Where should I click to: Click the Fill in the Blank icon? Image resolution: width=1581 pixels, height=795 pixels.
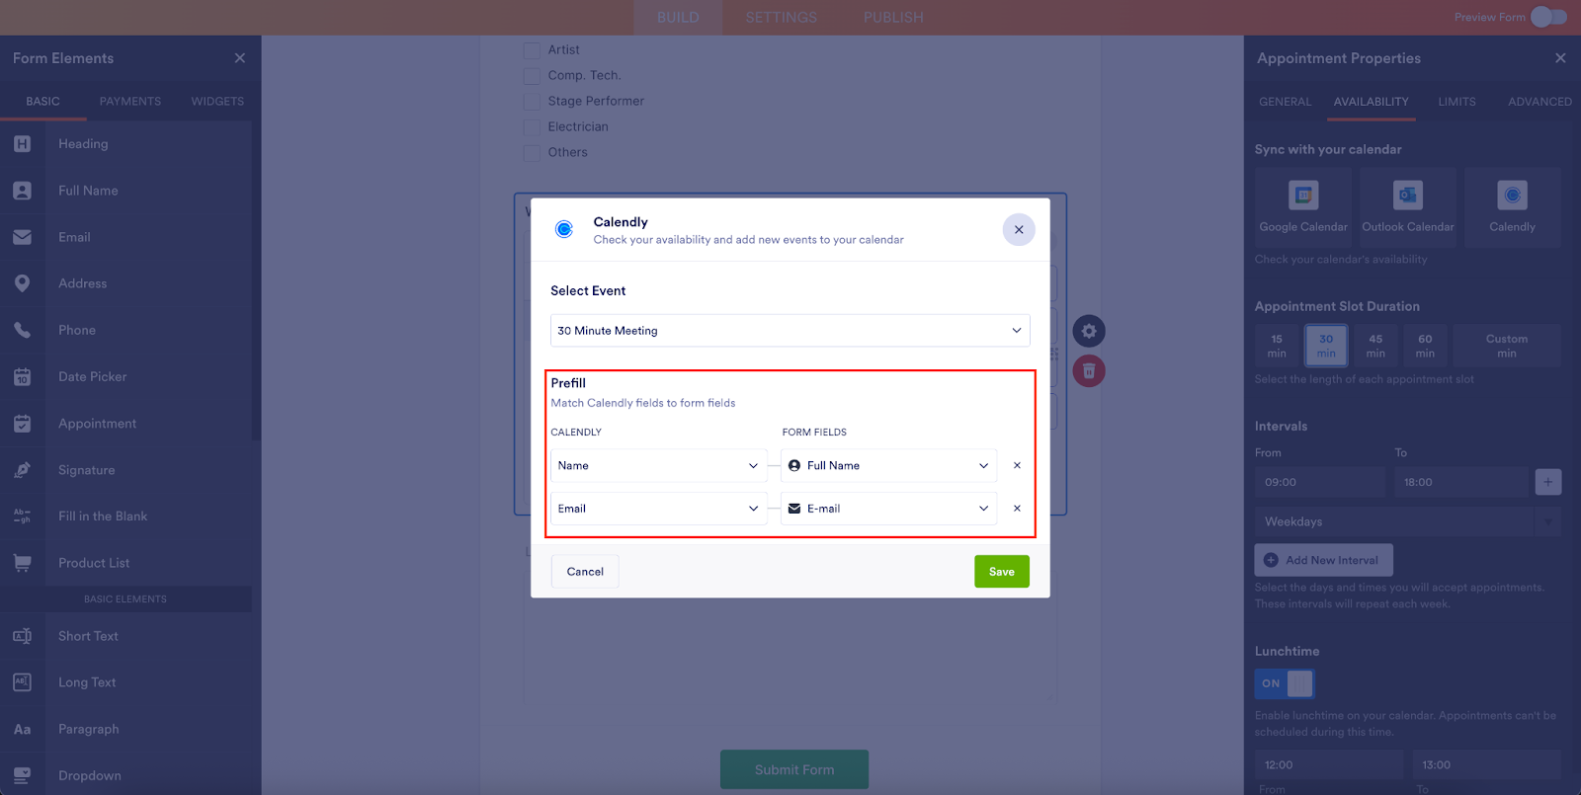22,517
